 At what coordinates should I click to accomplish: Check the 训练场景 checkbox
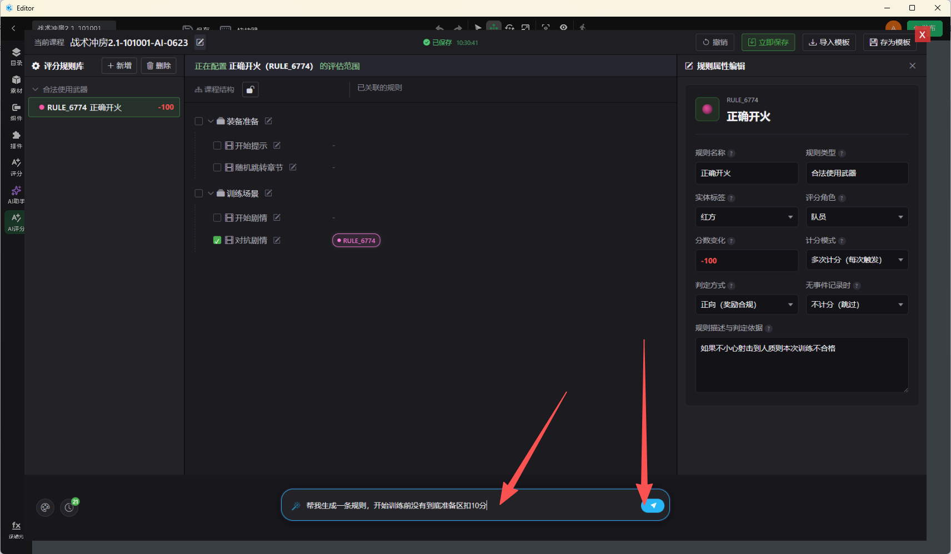pyautogui.click(x=199, y=193)
